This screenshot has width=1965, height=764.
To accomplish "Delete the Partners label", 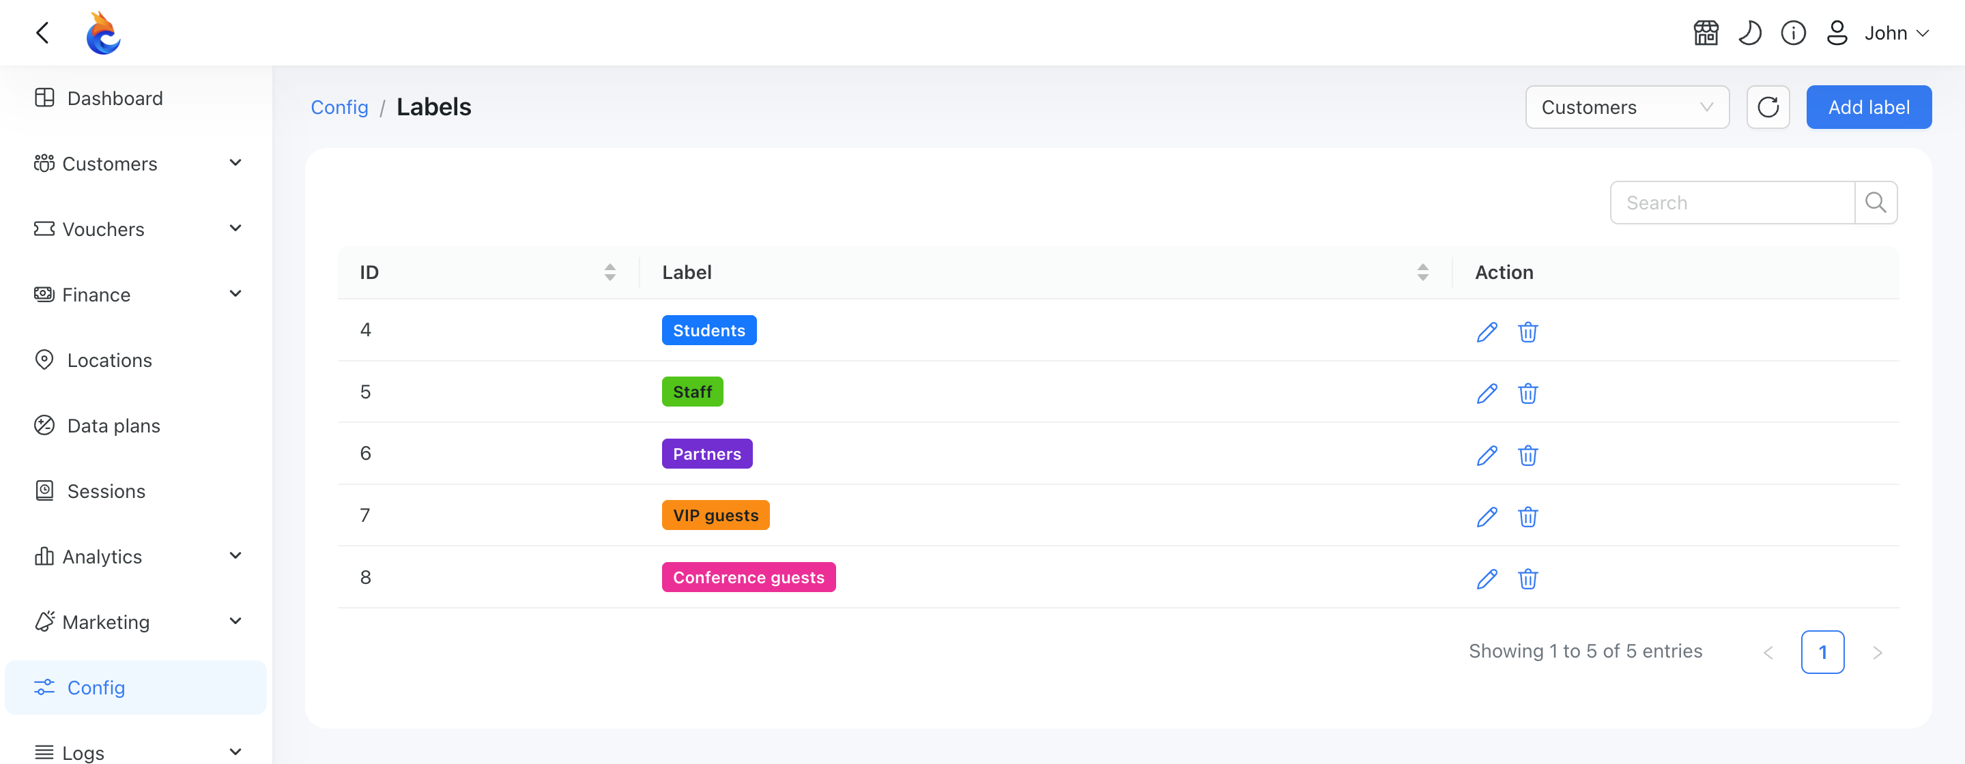I will [x=1527, y=455].
